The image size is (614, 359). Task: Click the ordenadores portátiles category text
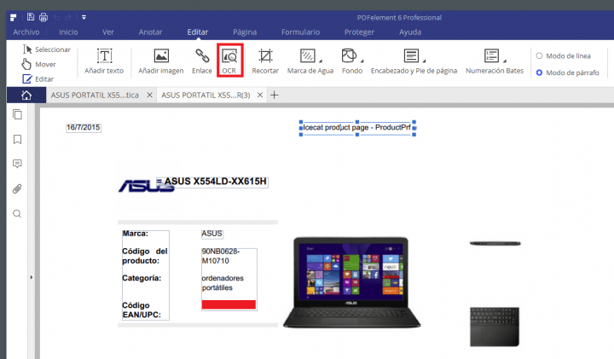tap(223, 283)
